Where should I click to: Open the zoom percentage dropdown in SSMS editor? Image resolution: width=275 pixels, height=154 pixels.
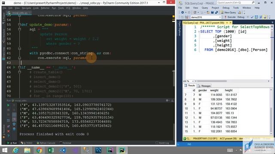pyautogui.click(x=193, y=81)
